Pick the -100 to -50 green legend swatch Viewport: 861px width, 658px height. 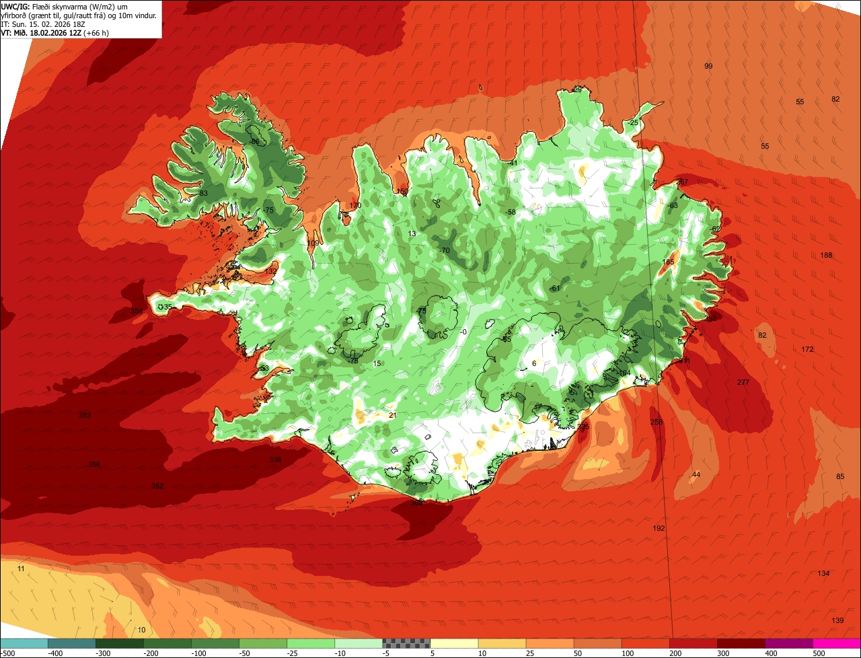pos(215,643)
